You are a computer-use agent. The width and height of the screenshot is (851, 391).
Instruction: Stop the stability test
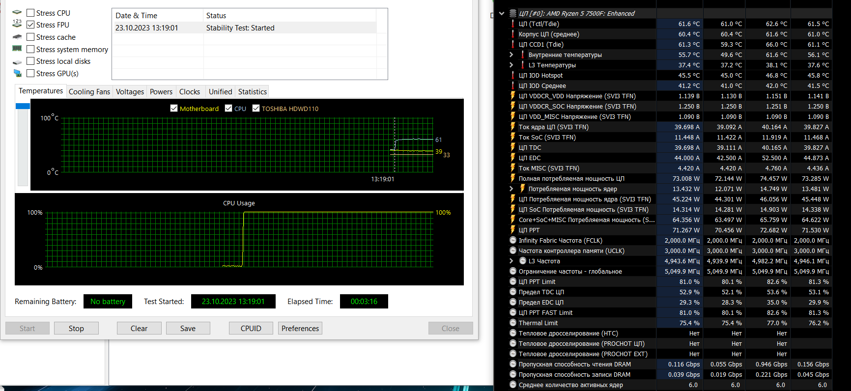point(76,328)
